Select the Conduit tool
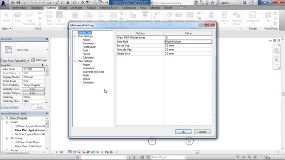Viewport: 285px width, 160px height. tap(179, 17)
